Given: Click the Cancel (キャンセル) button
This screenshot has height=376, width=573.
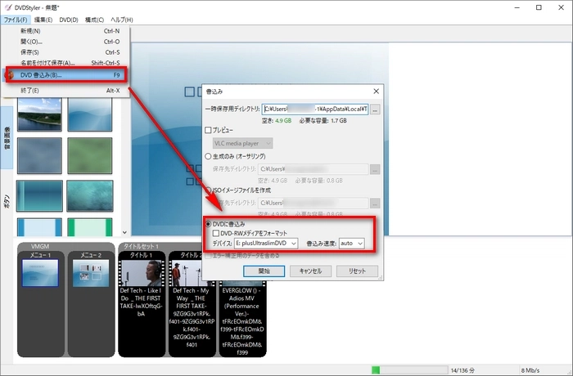Looking at the screenshot, I should coord(309,270).
